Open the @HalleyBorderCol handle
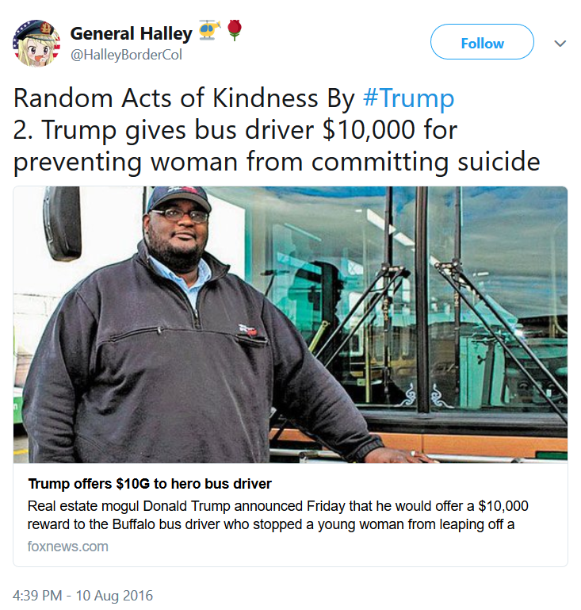The height and width of the screenshot is (610, 581). click(x=126, y=55)
